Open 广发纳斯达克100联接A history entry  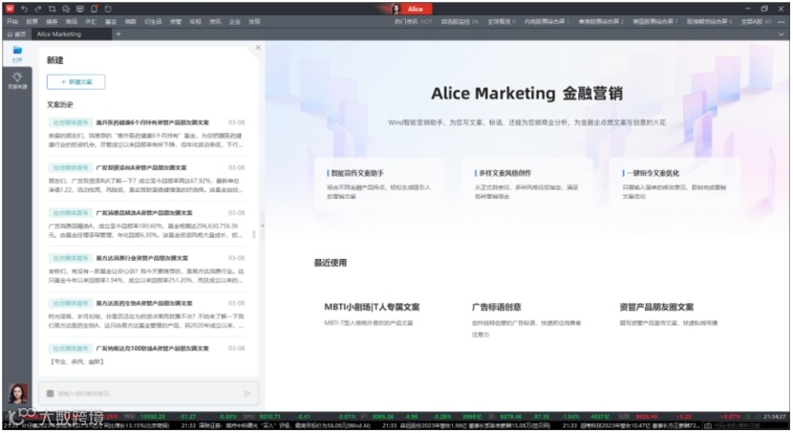(146, 355)
